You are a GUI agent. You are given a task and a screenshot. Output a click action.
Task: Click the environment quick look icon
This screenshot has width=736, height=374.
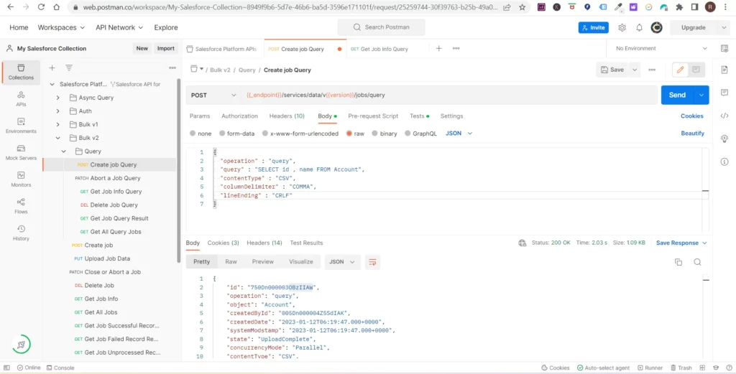[x=724, y=48]
